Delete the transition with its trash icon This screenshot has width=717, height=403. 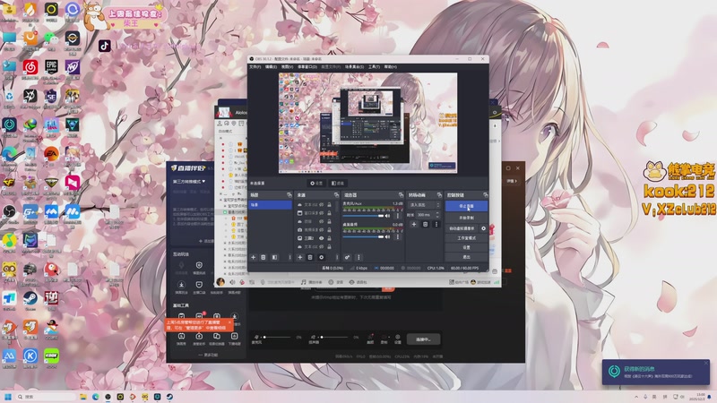425,225
